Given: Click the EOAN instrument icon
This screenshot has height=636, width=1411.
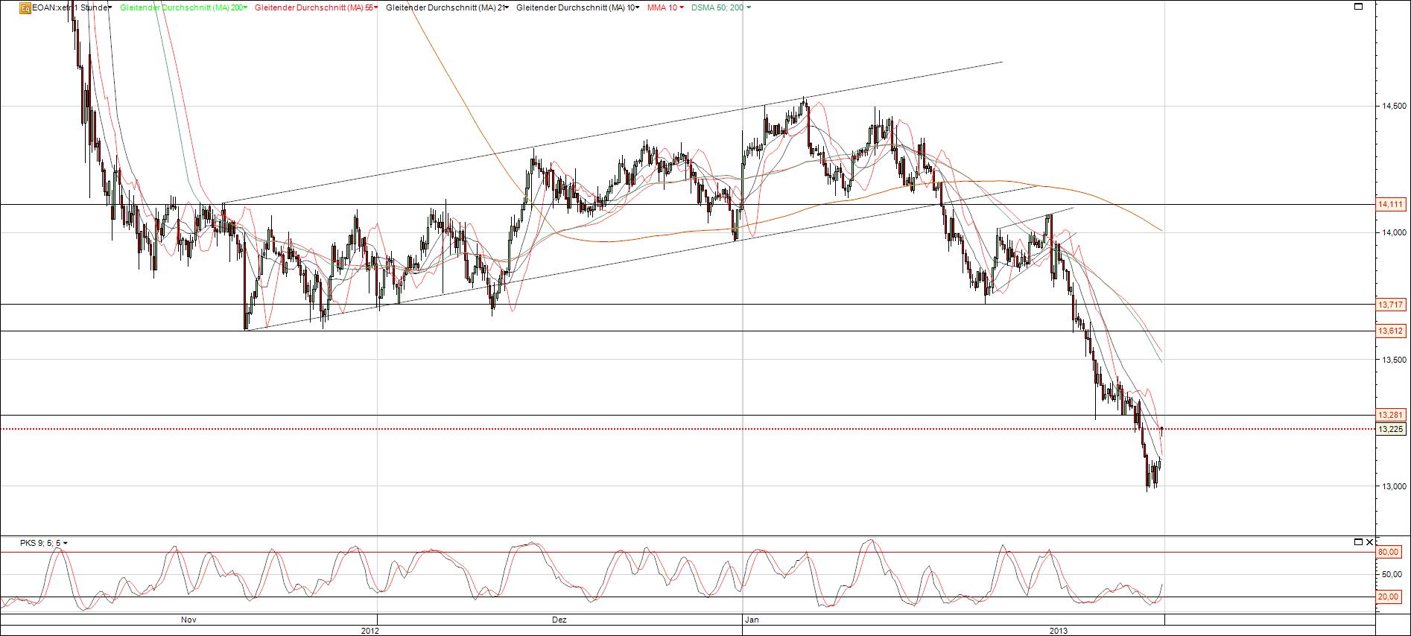Looking at the screenshot, I should [x=26, y=7].
